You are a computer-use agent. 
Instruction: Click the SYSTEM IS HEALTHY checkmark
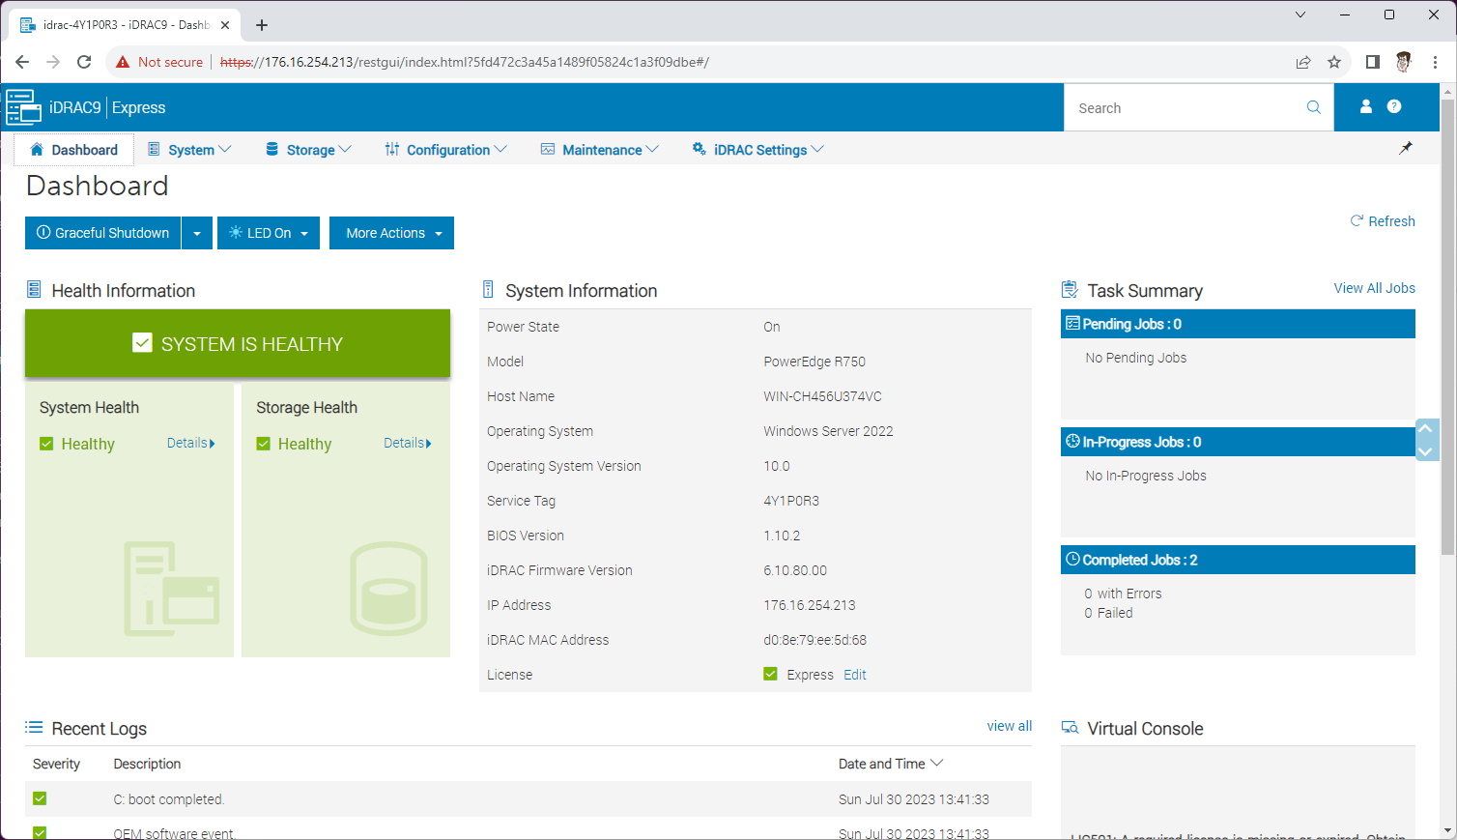tap(142, 343)
